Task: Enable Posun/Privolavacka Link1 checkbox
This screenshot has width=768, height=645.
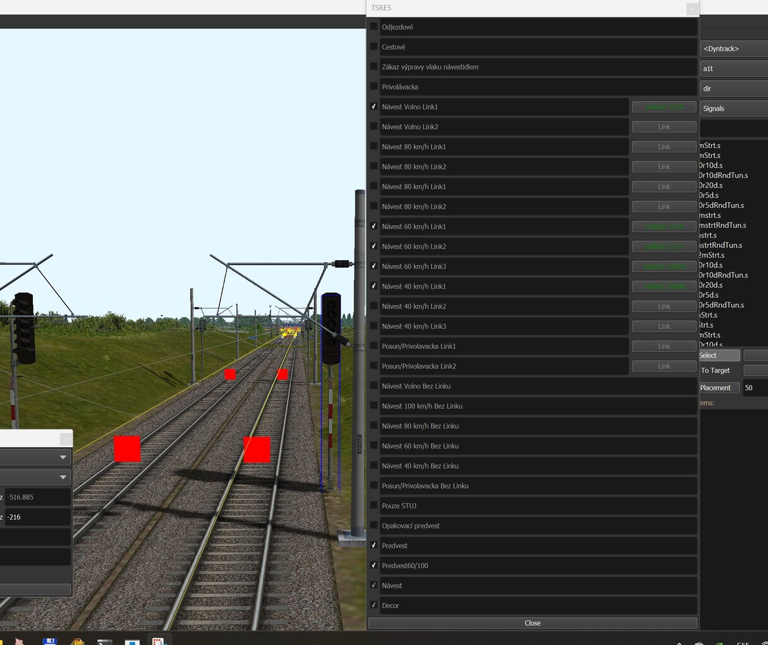Action: [x=374, y=346]
